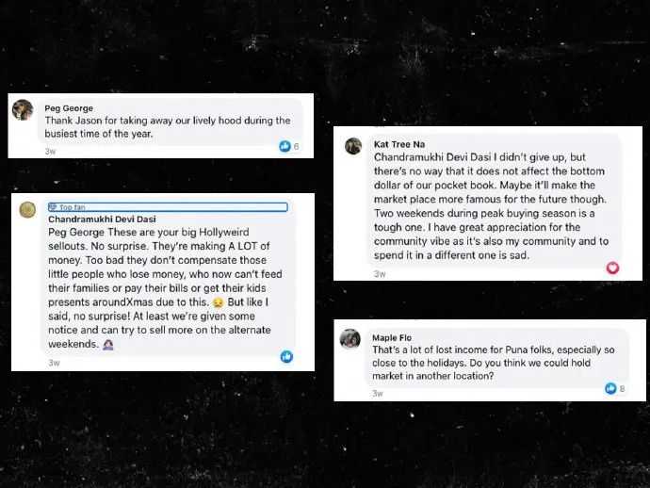Image resolution: width=650 pixels, height=488 pixels.
Task: Click the 3w timestamp under Chandramukhi's comment
Action: (x=54, y=364)
